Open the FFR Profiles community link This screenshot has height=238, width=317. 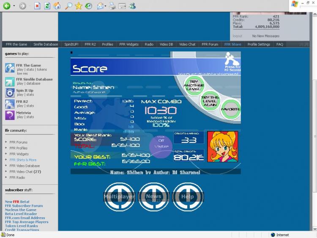pos(19,148)
